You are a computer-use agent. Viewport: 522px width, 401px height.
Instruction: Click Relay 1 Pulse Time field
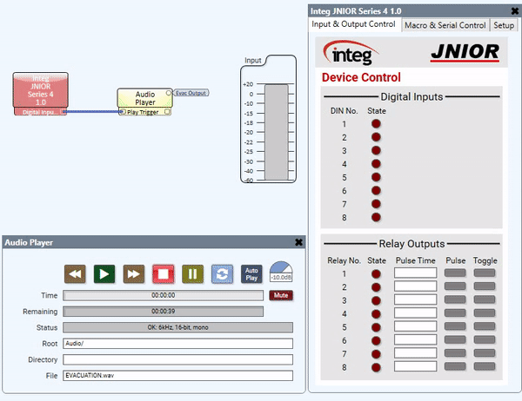(416, 273)
